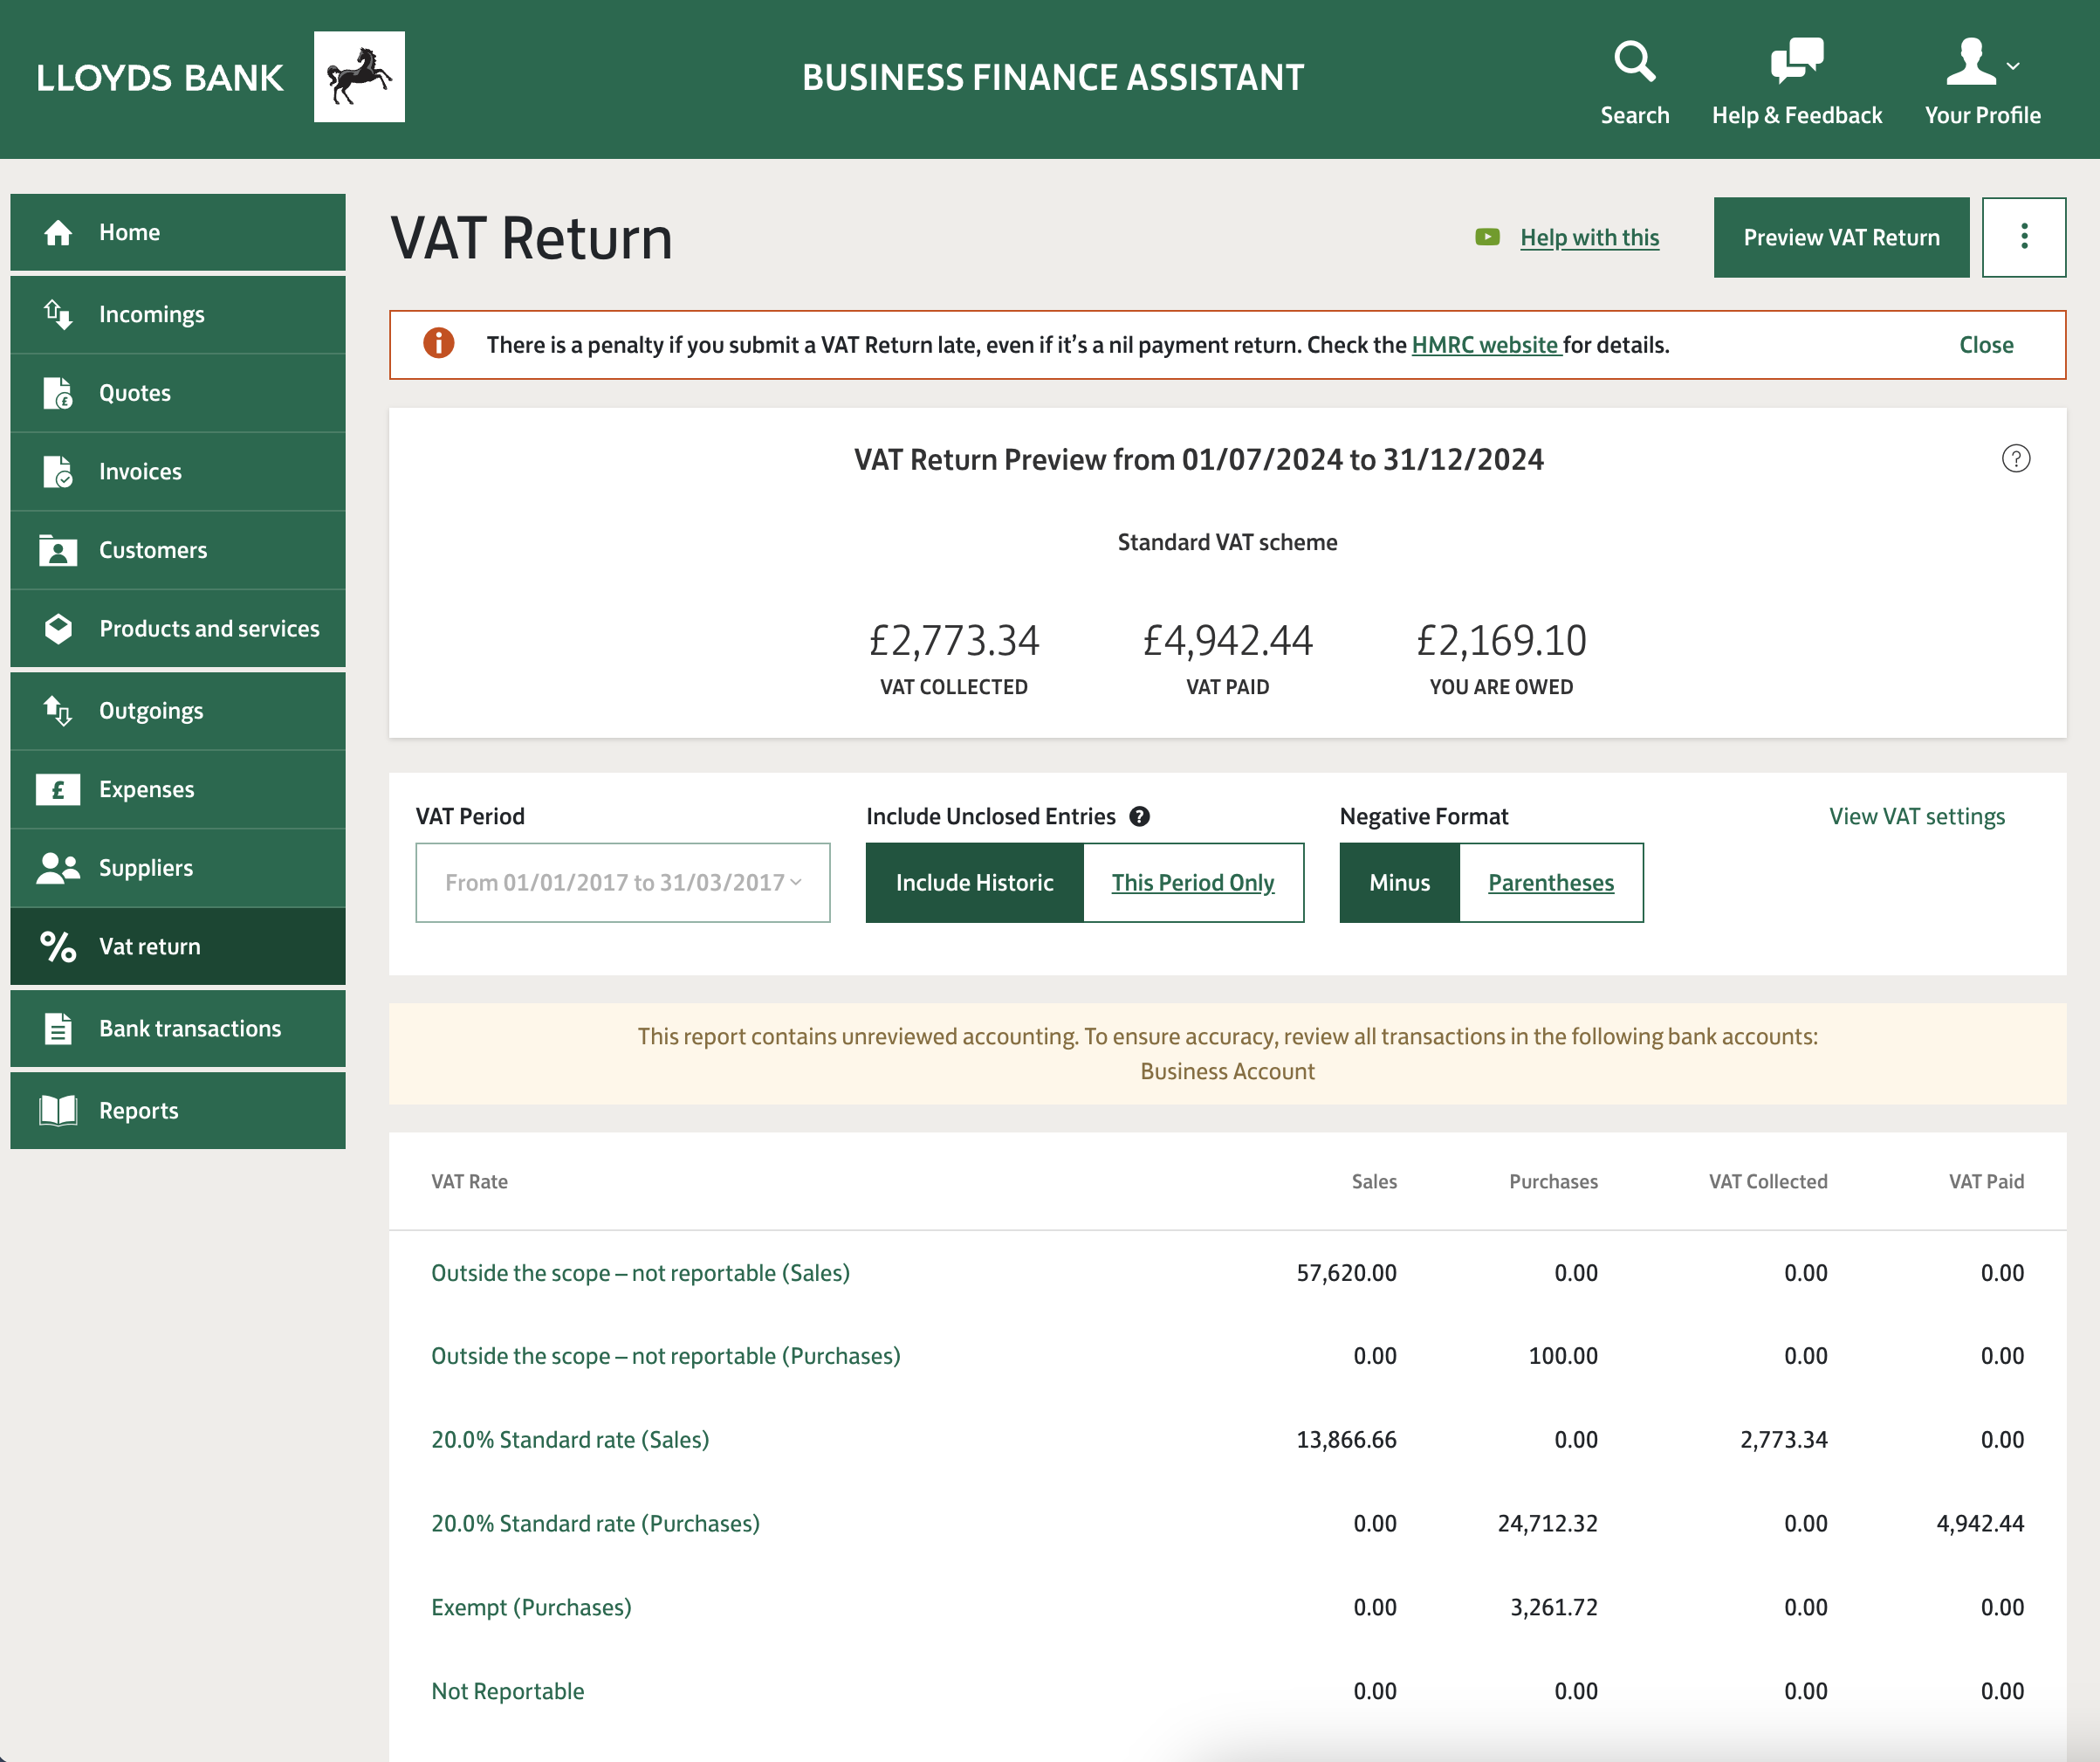Click Preview VAT Return button
The width and height of the screenshot is (2100, 1762).
[1840, 237]
